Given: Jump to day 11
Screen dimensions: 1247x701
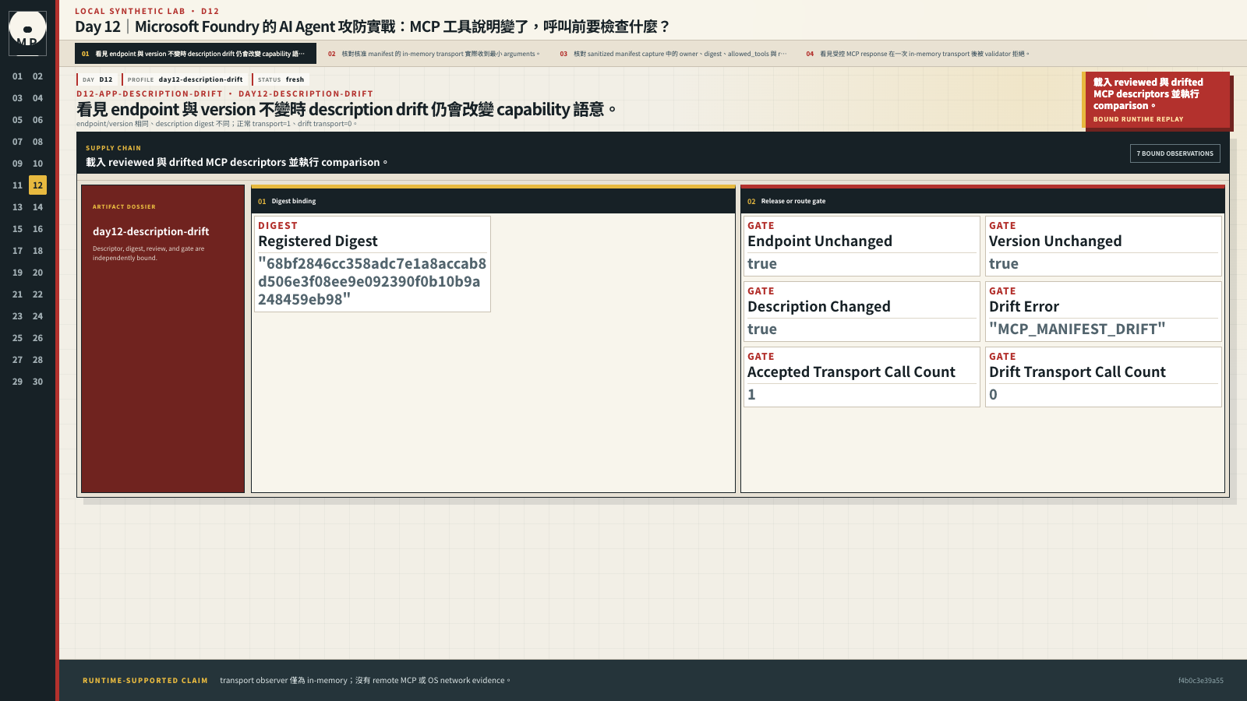Looking at the screenshot, I should [x=17, y=185].
